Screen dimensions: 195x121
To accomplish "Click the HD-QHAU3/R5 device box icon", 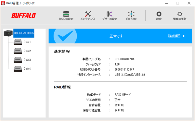I will coord(8,33).
